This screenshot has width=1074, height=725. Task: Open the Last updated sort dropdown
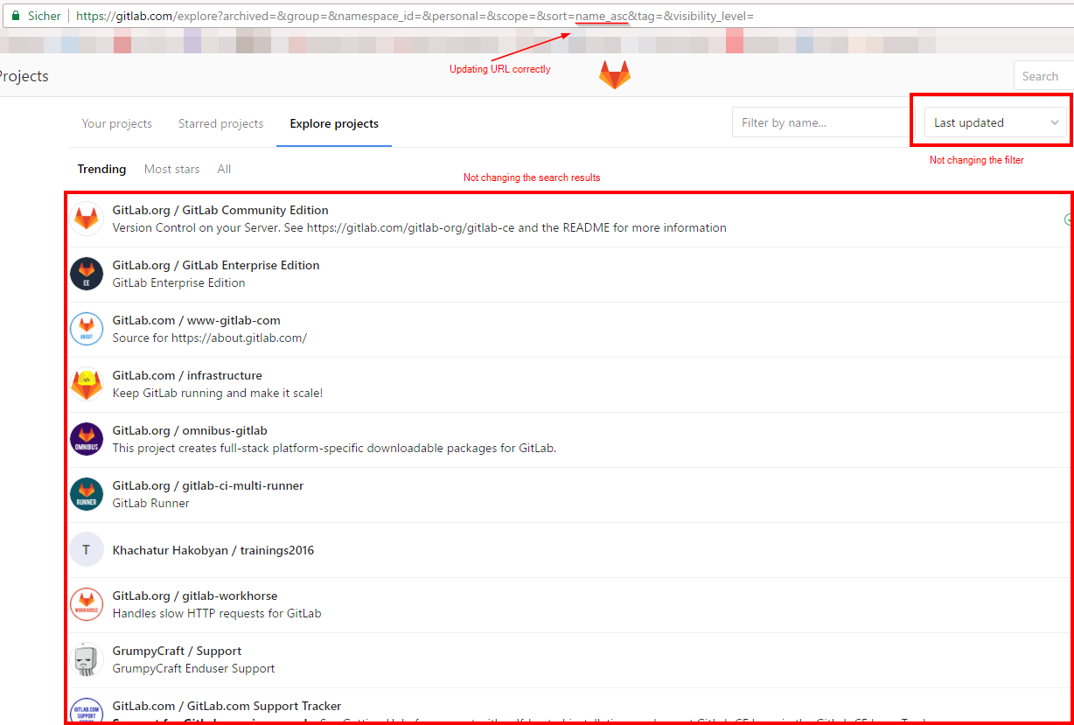995,123
